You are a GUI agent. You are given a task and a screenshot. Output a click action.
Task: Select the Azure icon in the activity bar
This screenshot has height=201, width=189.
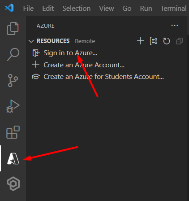(13, 158)
